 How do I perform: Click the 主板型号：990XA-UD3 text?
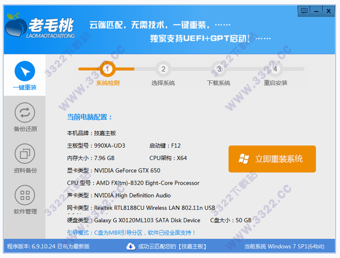pyautogui.click(x=96, y=145)
